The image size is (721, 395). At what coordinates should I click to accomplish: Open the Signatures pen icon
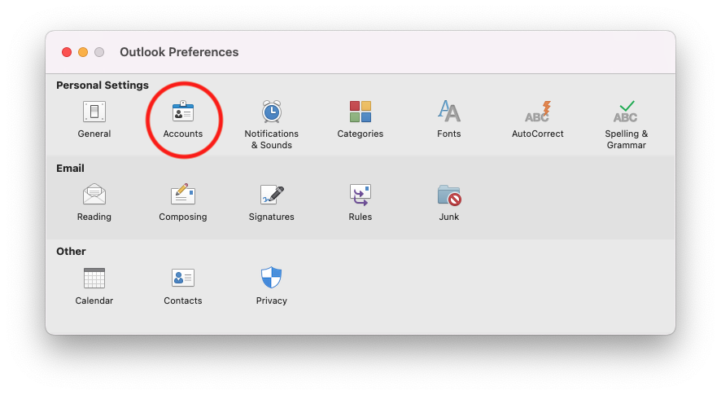[x=271, y=195]
